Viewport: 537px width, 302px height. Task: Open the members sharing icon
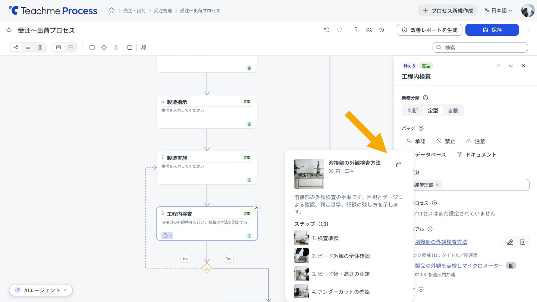click(369, 30)
